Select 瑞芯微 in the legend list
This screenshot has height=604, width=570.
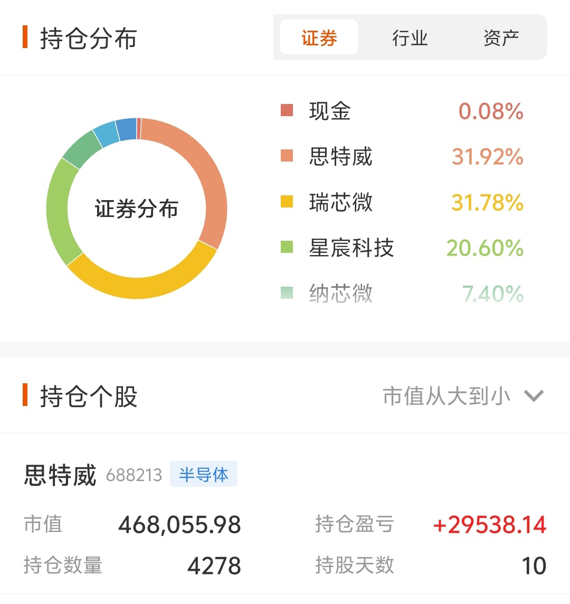pyautogui.click(x=341, y=202)
